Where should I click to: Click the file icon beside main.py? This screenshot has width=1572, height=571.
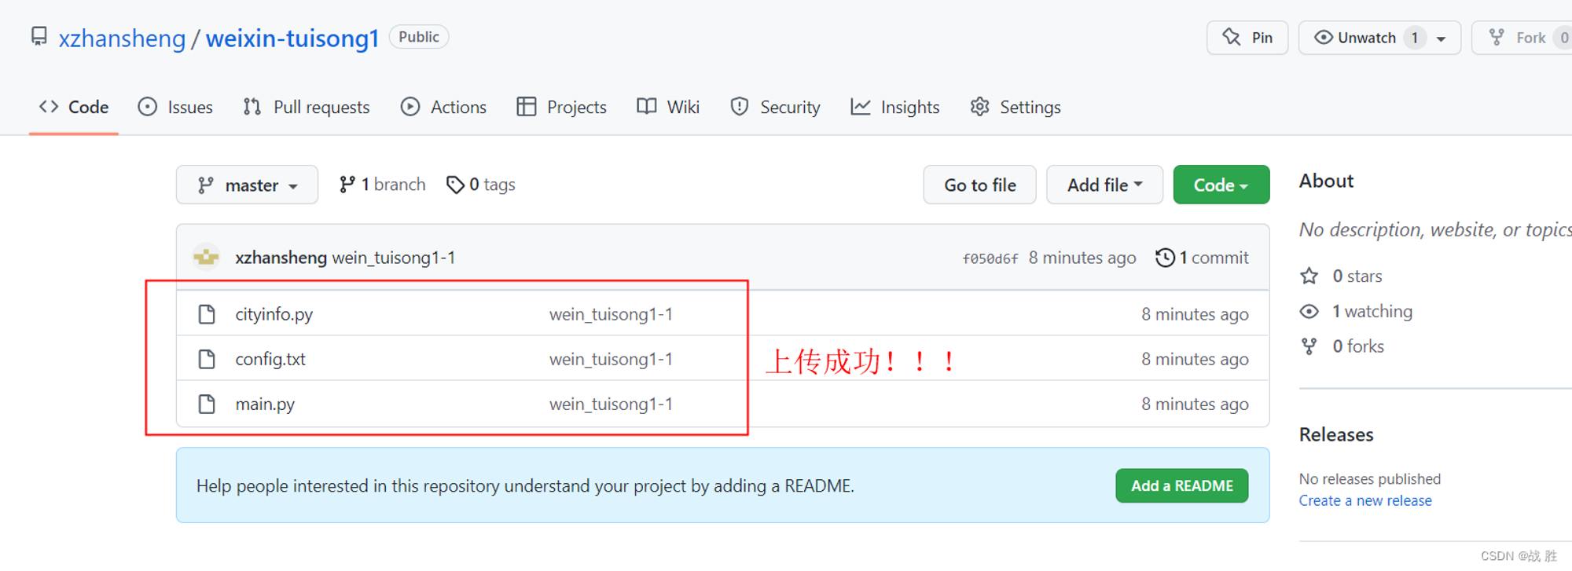tap(207, 404)
